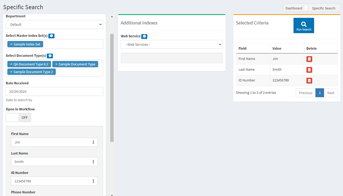Remove the QA Document Type 6.3 tag
The width and height of the screenshot is (343, 196).
point(11,64)
